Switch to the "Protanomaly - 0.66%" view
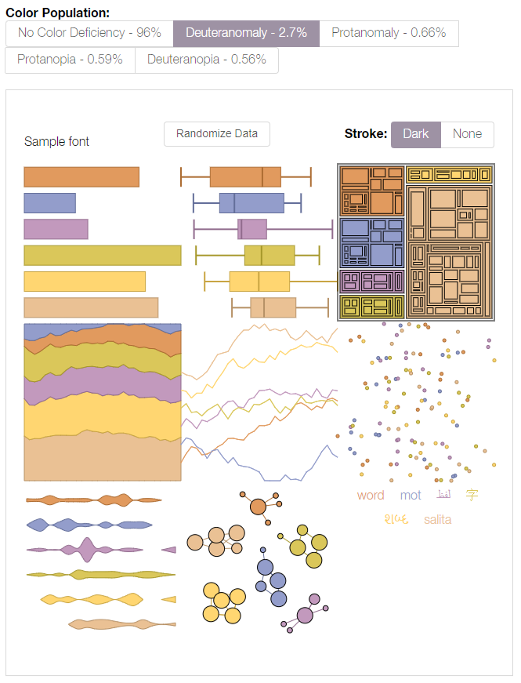This screenshot has width=521, height=683. click(x=389, y=33)
